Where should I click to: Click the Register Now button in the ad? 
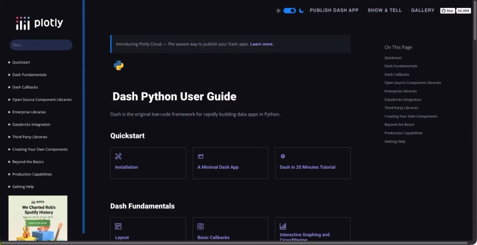pyautogui.click(x=38, y=223)
